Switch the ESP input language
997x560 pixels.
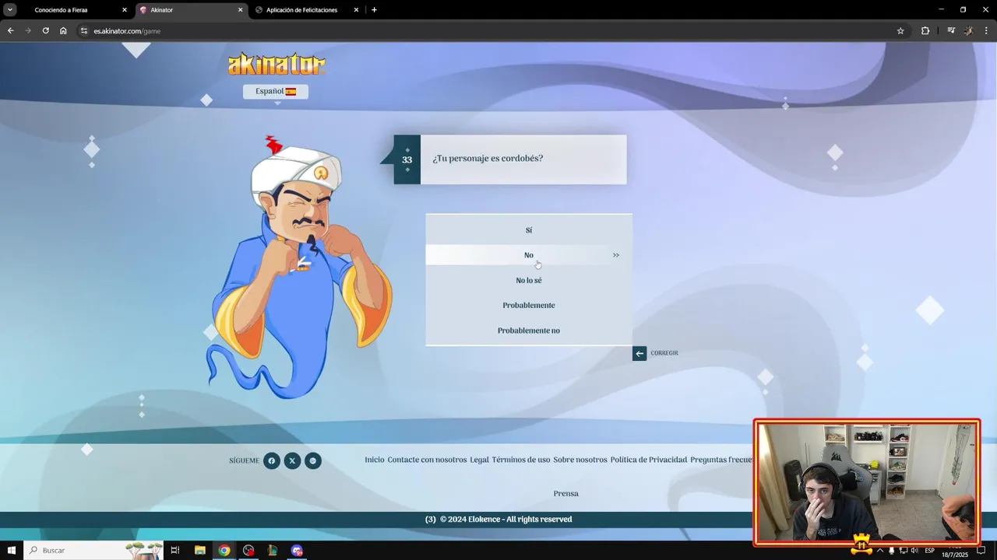point(930,550)
